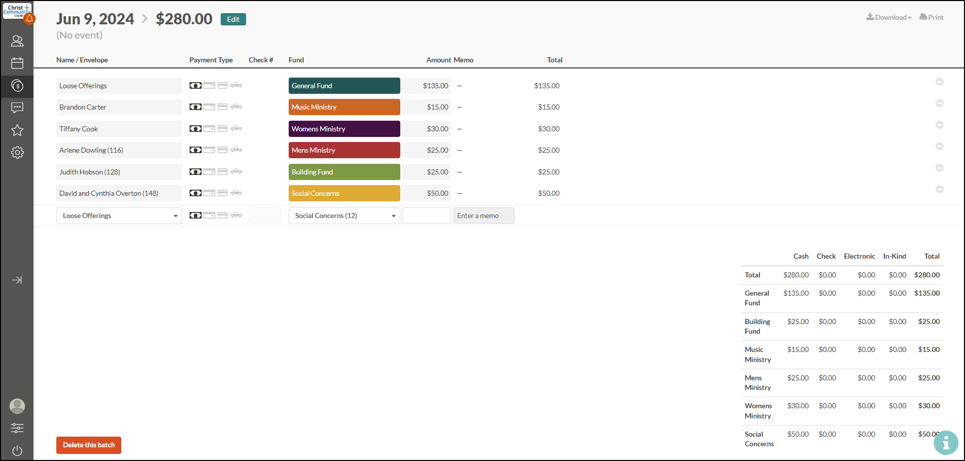Click the Edit button next to $280.00

(233, 19)
